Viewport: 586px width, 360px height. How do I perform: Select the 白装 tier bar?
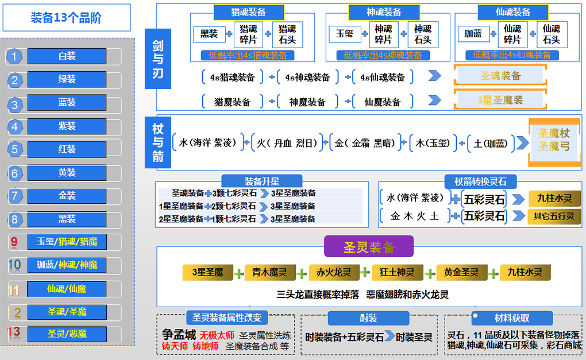click(67, 56)
